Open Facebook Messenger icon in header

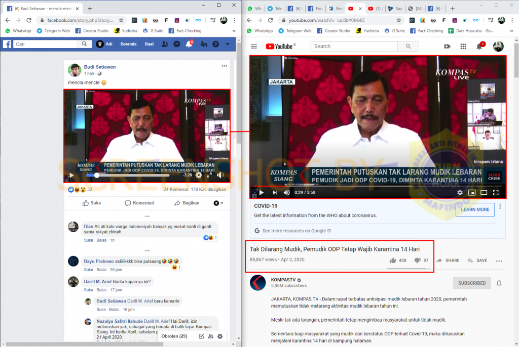pos(176,44)
